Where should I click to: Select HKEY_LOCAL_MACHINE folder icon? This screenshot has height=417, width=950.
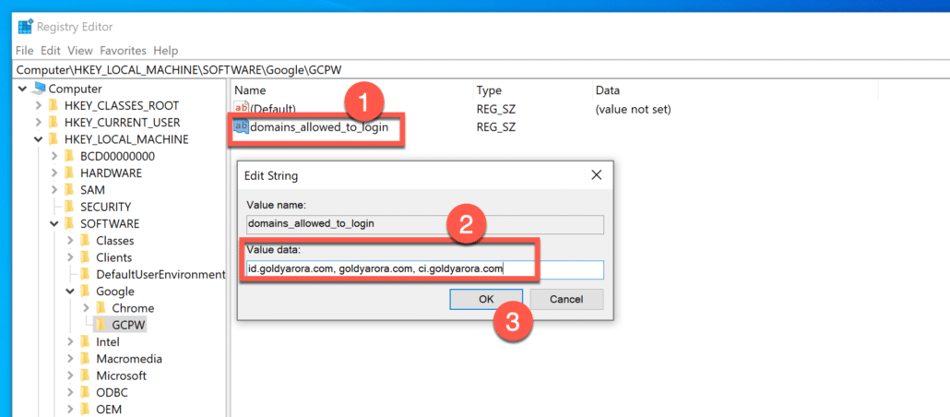click(53, 139)
